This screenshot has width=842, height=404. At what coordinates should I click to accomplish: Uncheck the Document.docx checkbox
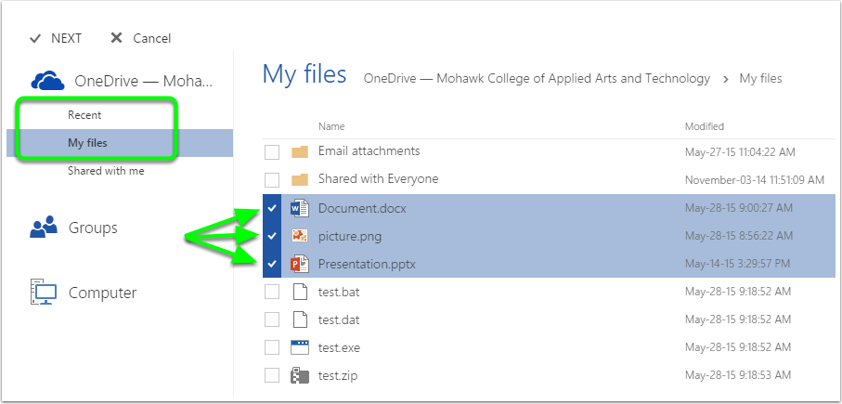(271, 209)
